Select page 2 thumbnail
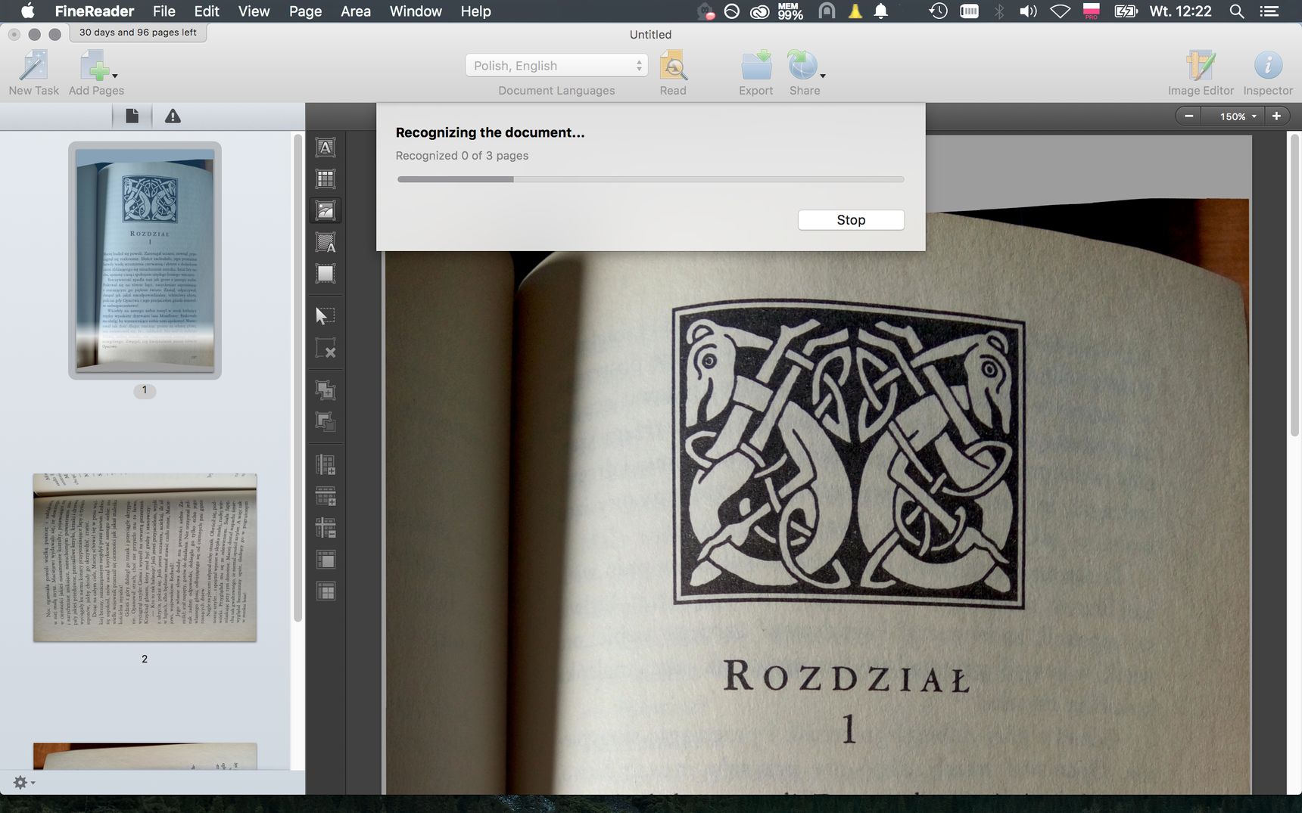 pyautogui.click(x=145, y=558)
